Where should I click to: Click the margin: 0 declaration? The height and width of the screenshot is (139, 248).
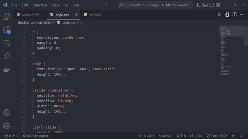click(x=47, y=43)
